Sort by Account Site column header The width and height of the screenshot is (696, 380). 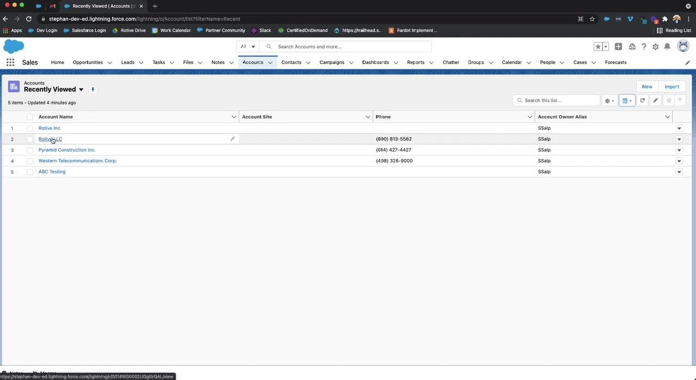257,117
